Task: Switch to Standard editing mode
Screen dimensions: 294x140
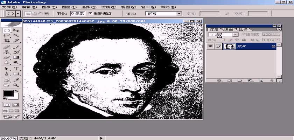Action: [7, 105]
